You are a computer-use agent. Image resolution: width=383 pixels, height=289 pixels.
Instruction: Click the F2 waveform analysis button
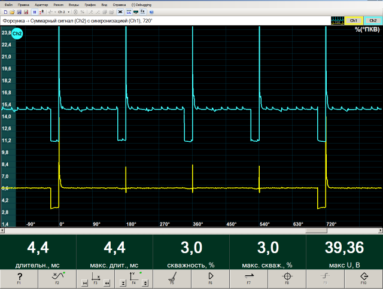click(x=57, y=278)
